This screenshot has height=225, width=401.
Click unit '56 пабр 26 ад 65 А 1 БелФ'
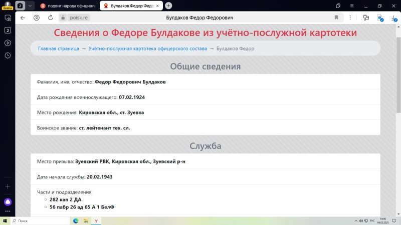click(x=82, y=207)
